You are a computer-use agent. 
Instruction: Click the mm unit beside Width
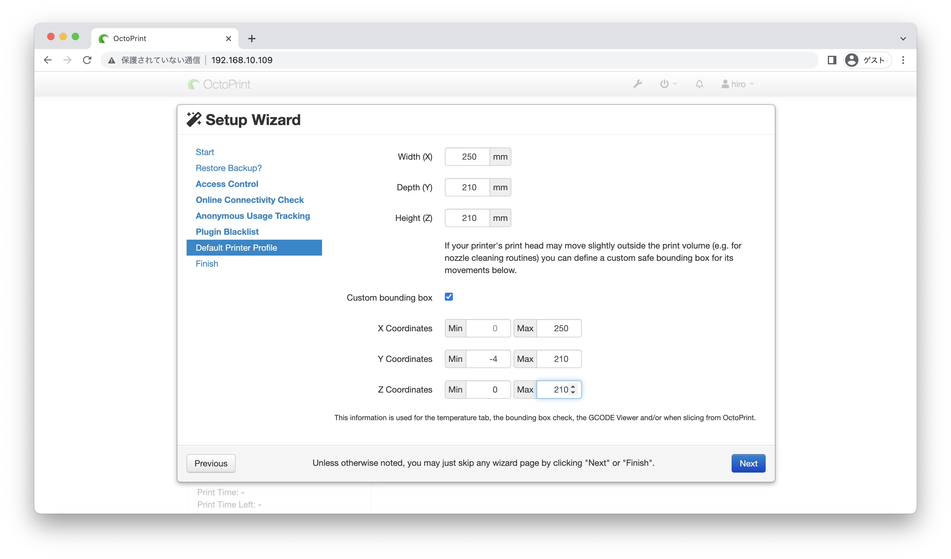click(500, 157)
